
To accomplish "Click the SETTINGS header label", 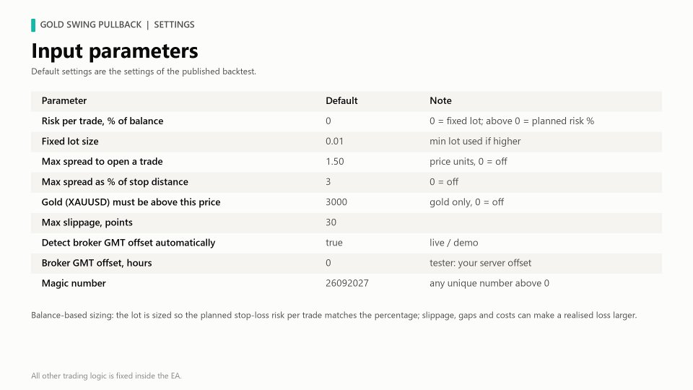I will click(x=174, y=25).
